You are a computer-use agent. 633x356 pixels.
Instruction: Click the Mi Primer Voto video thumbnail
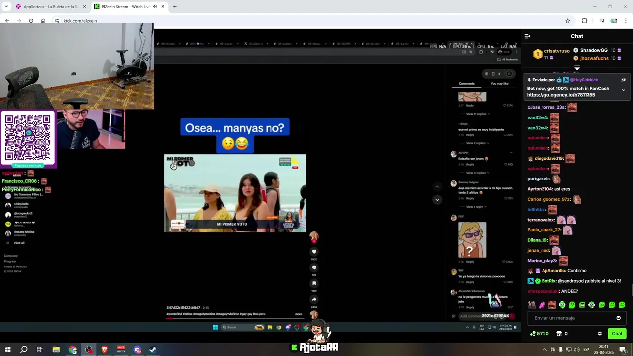pos(235,193)
